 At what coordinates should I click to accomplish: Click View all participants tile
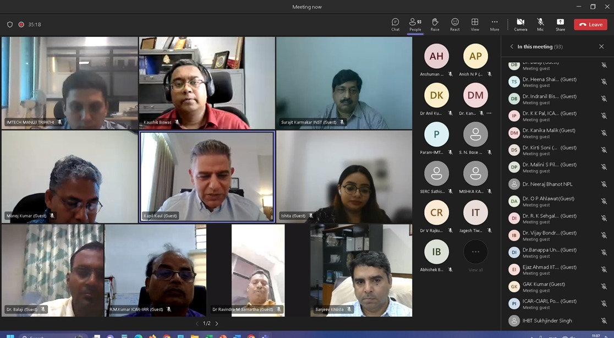tap(475, 255)
